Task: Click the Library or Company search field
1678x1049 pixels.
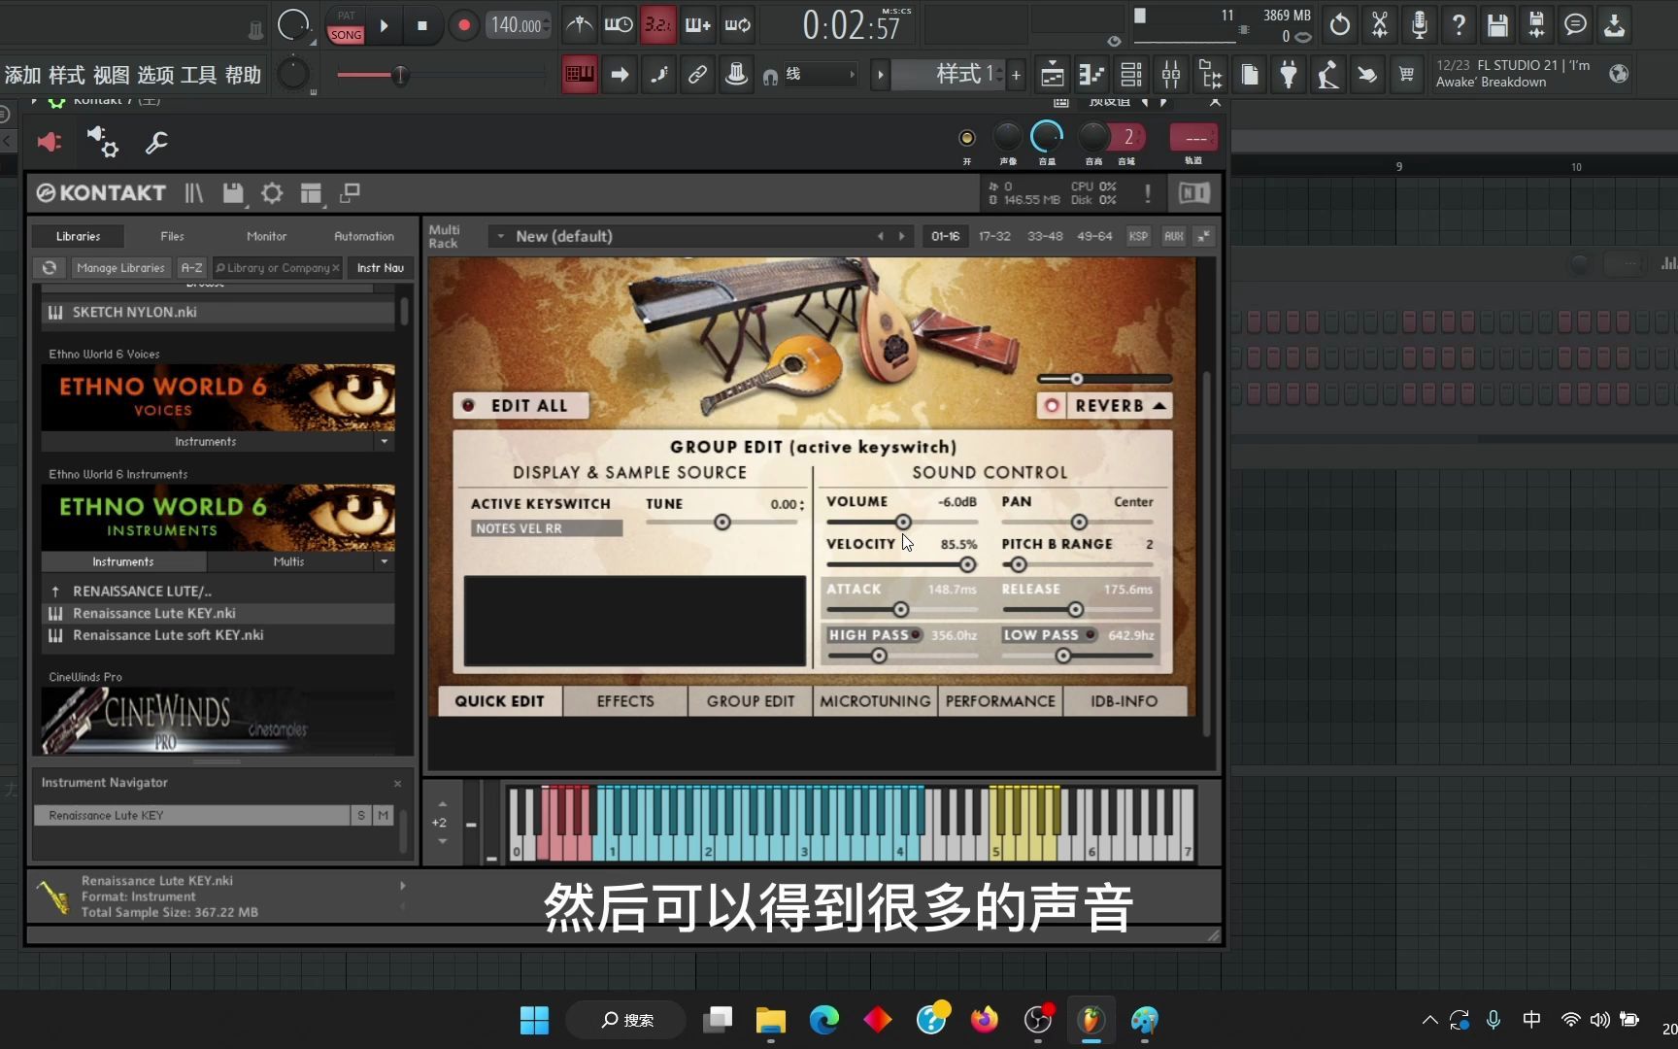Action: point(277,268)
